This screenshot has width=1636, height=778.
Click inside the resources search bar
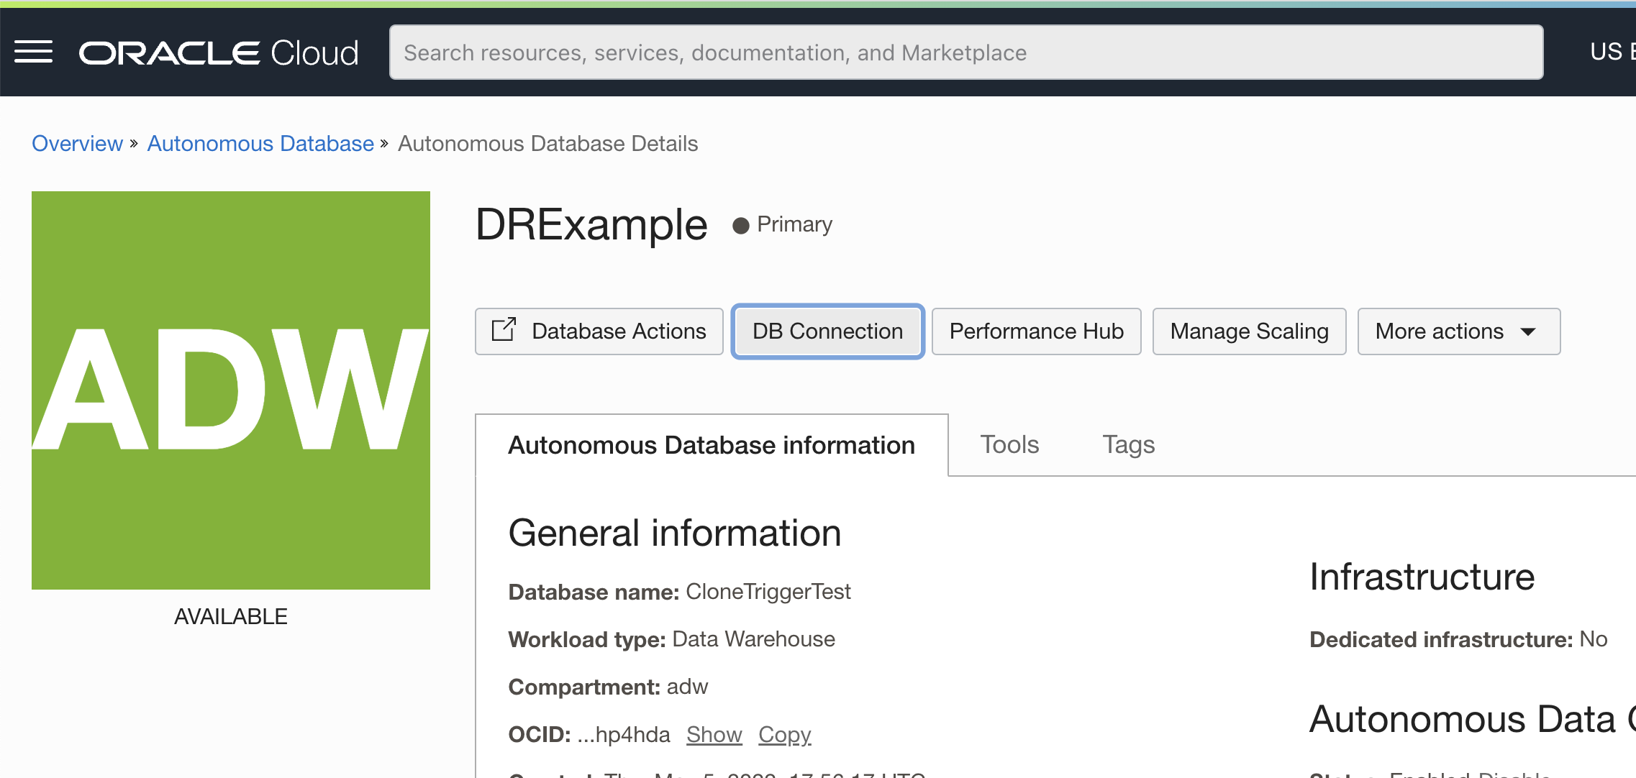[965, 51]
